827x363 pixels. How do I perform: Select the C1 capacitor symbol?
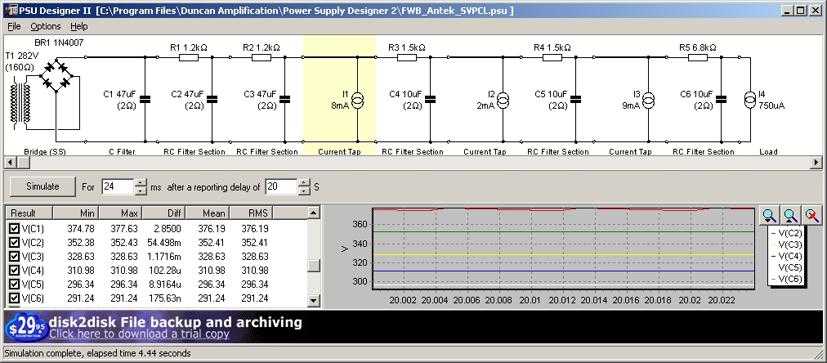tap(145, 99)
